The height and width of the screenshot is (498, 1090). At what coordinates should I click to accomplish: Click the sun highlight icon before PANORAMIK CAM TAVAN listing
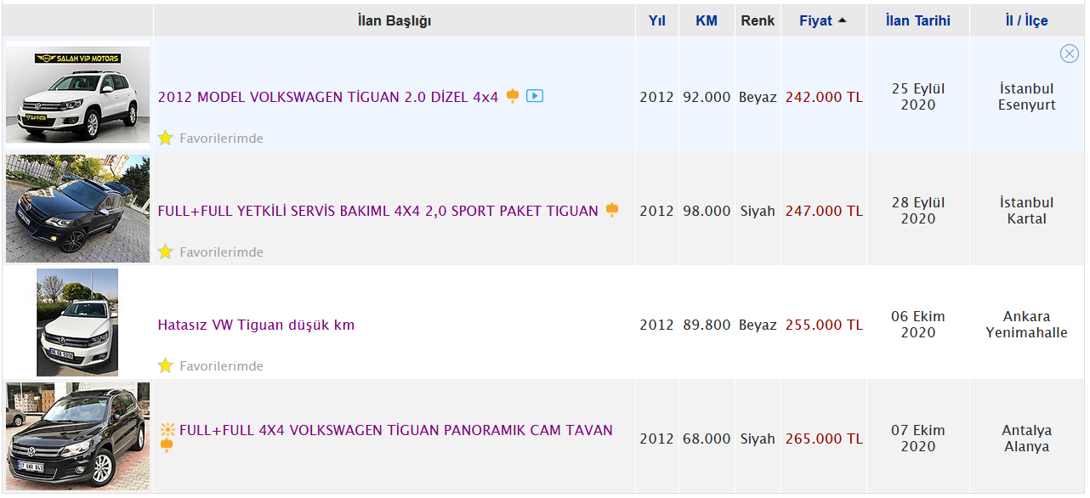[x=167, y=430]
